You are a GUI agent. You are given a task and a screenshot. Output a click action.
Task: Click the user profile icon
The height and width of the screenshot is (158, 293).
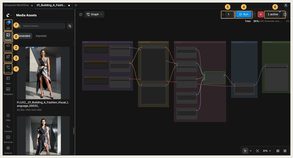click(x=286, y=5)
